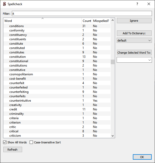Sort by the Count column header
The width and height of the screenshot is (155, 163).
coord(87,21)
